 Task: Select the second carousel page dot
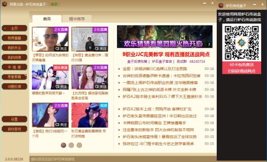click(71, 145)
